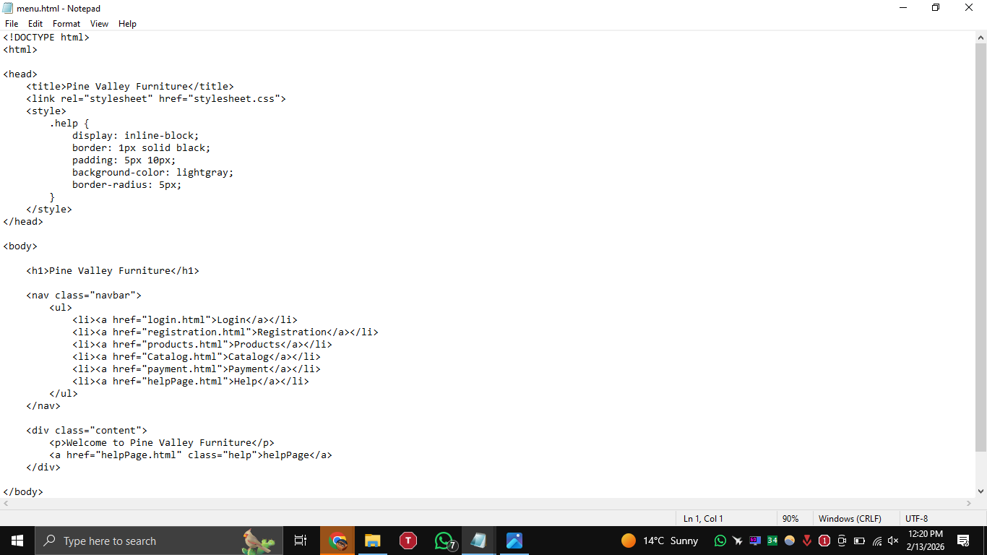The height and width of the screenshot is (555, 987).
Task: Open the View menu
Action: (99, 24)
